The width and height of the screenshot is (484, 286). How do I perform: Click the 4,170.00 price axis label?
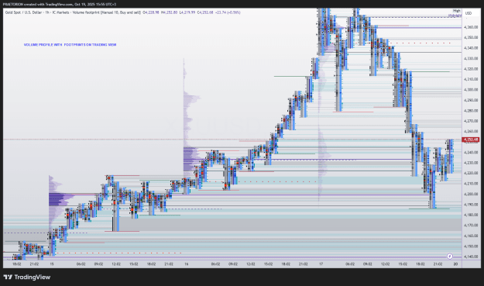[471, 225]
